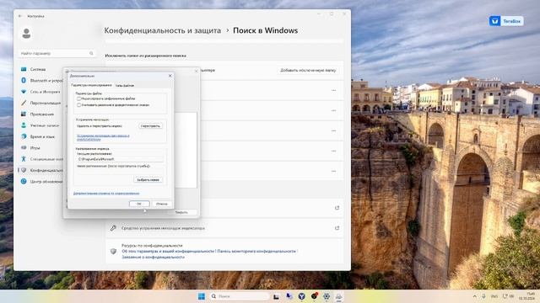Screen dimensions: 540x303
Task: Open the Yandex browser from the taskbar
Action: click(301, 296)
